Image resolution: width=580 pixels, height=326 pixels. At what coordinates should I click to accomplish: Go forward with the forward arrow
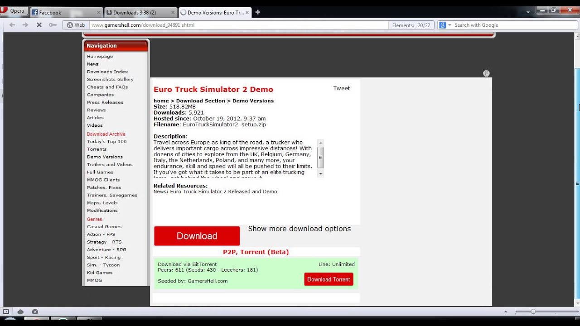click(x=25, y=25)
